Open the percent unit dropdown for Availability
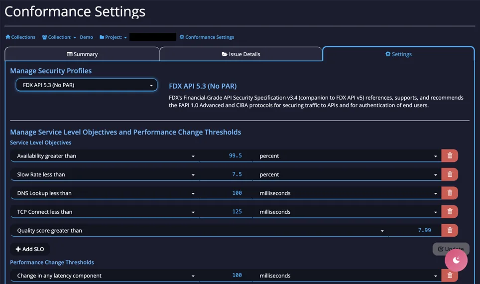480x284 pixels. click(347, 155)
